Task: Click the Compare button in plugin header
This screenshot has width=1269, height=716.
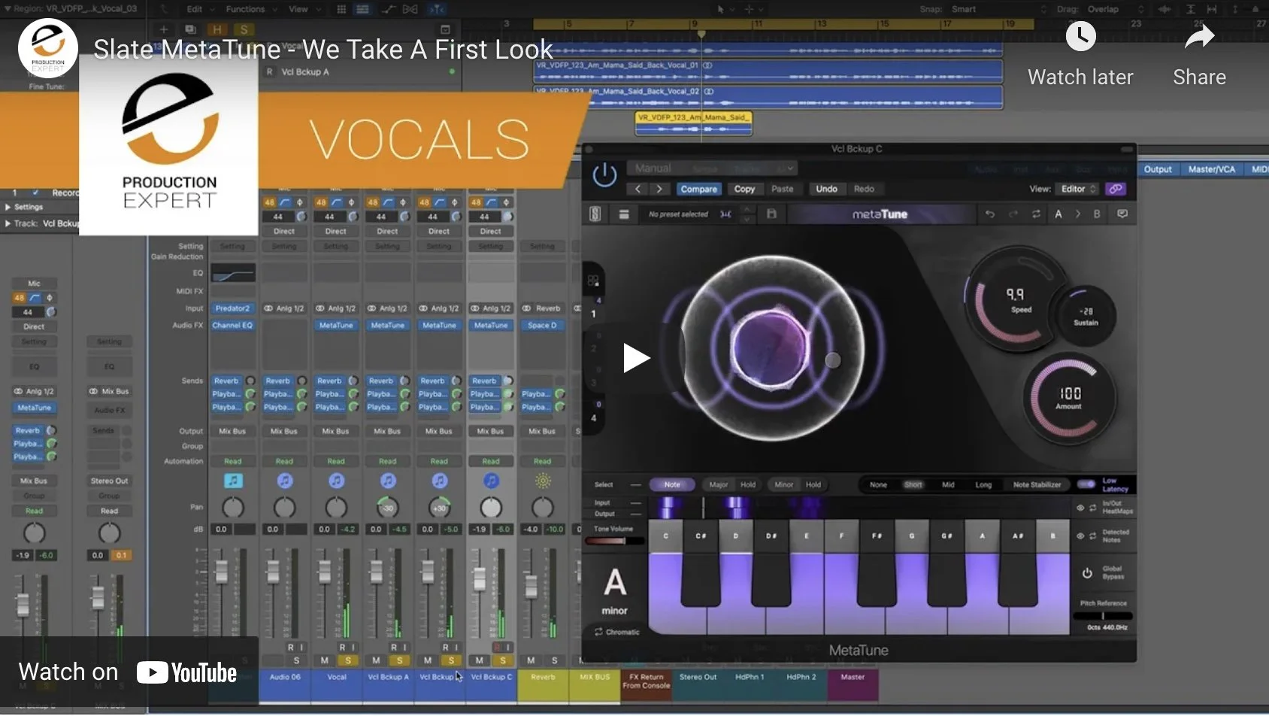Action: 698,189
